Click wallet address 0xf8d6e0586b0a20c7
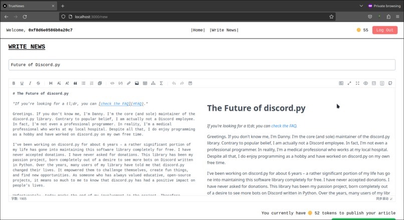 (x=50, y=30)
